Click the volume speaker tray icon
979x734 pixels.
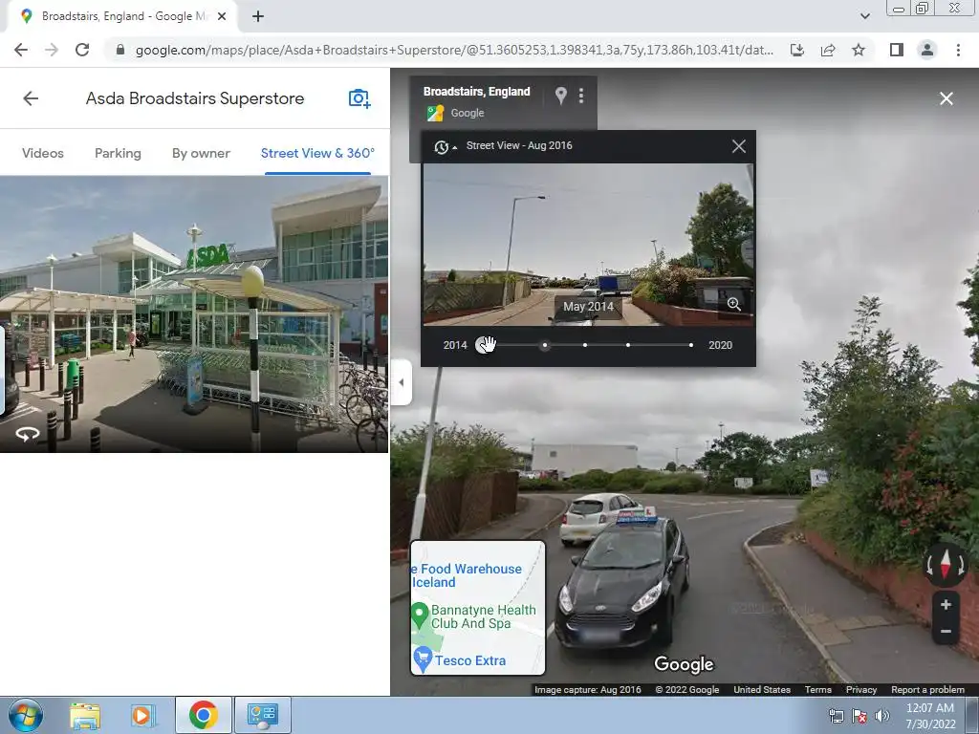pos(881,716)
